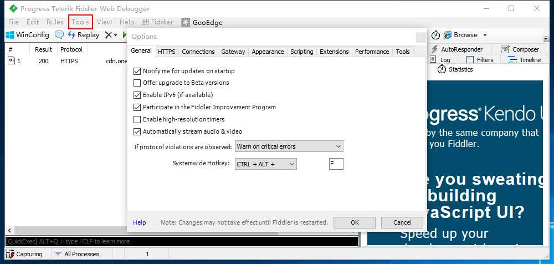Switch to Performance options tab
554x264 pixels.
tap(372, 52)
